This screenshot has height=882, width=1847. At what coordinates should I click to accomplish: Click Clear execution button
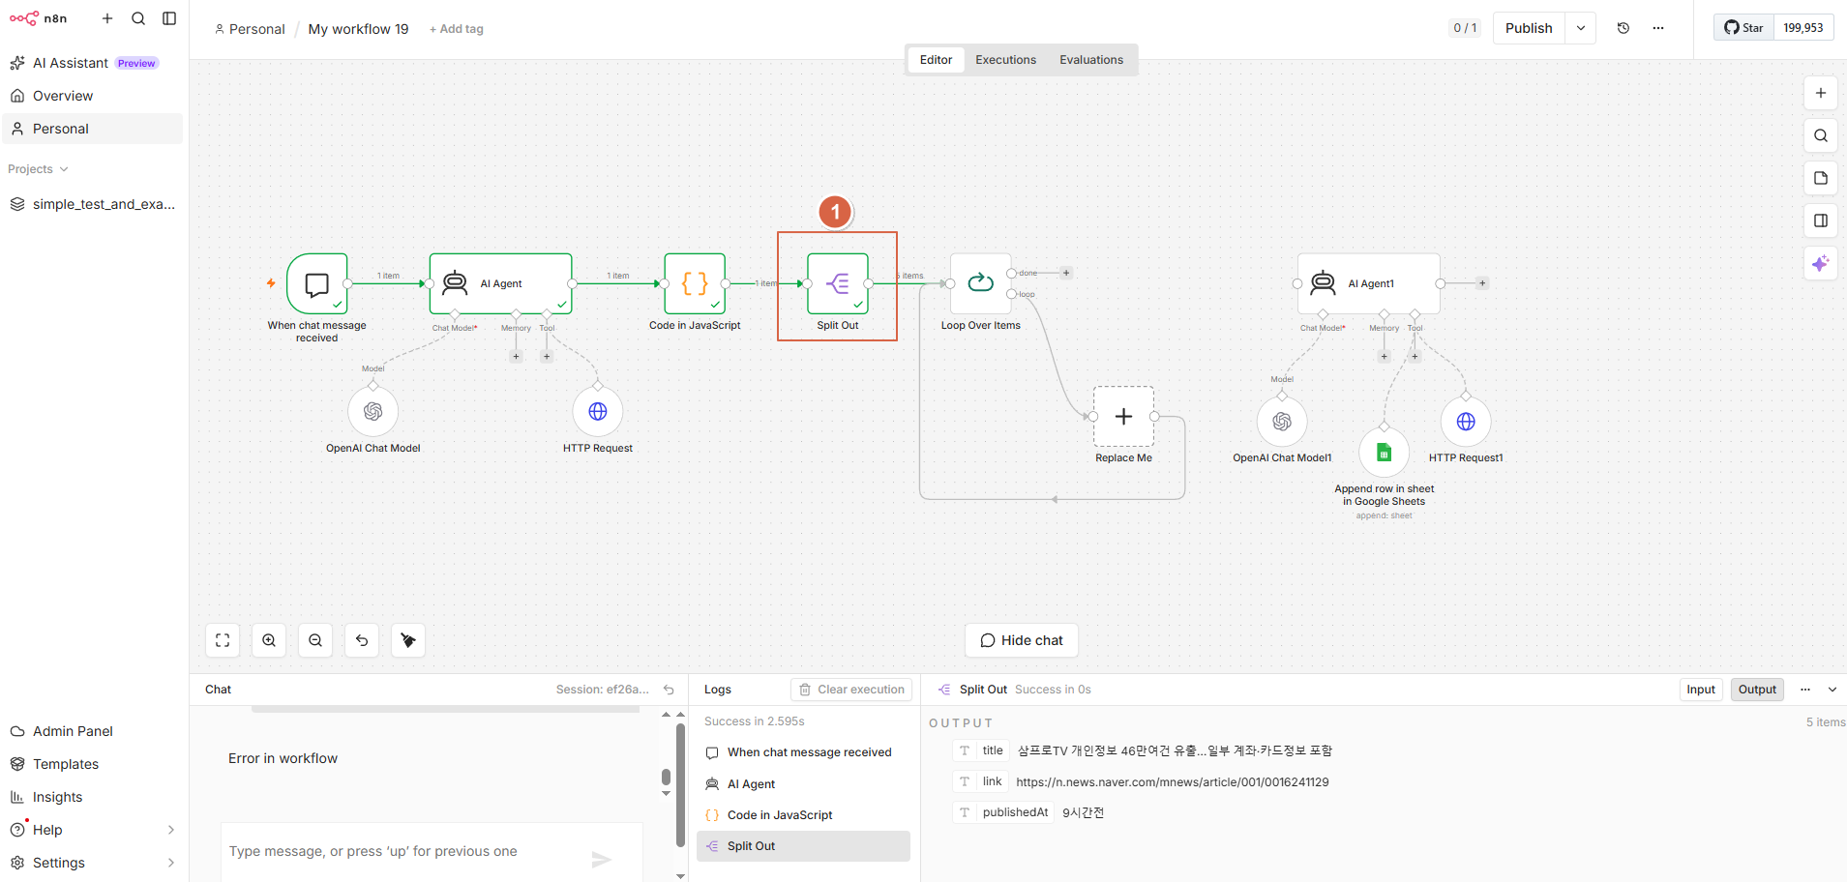[x=851, y=690]
